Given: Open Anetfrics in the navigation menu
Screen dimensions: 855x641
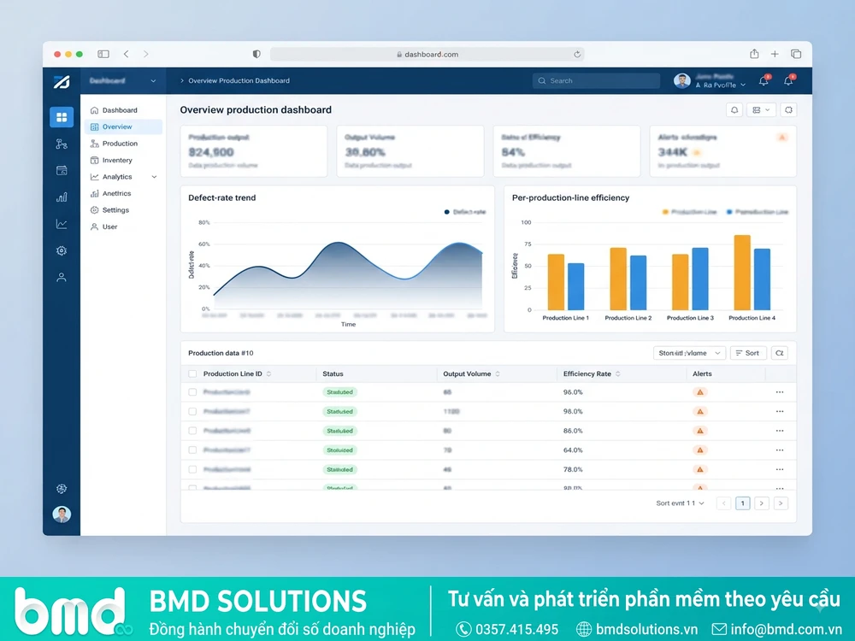Looking at the screenshot, I should pyautogui.click(x=123, y=193).
